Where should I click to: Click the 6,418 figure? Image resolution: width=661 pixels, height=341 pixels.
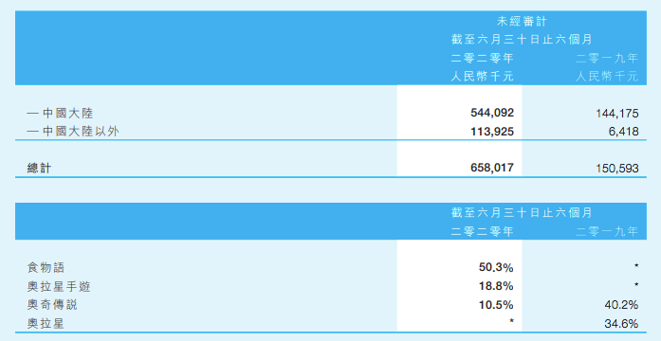click(623, 132)
